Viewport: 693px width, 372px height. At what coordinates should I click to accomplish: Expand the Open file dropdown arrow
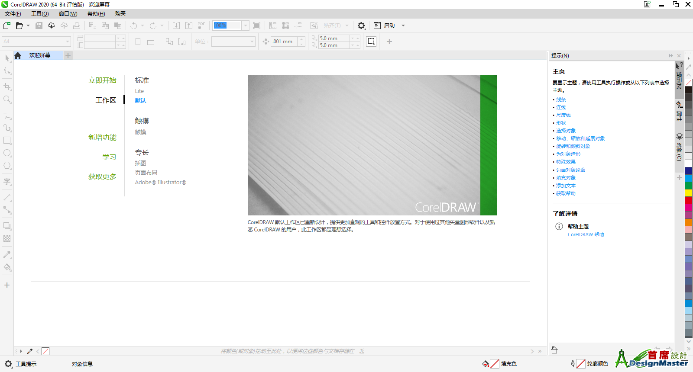tap(28, 26)
